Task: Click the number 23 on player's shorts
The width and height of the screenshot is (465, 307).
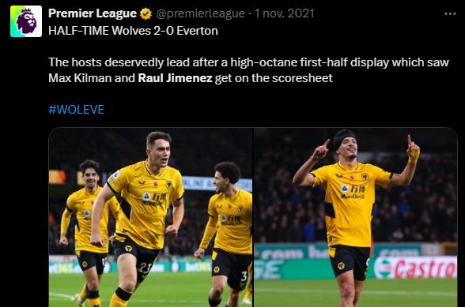Action: point(146,268)
